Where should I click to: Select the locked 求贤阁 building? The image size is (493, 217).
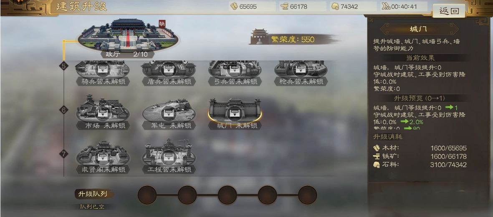[103, 157]
